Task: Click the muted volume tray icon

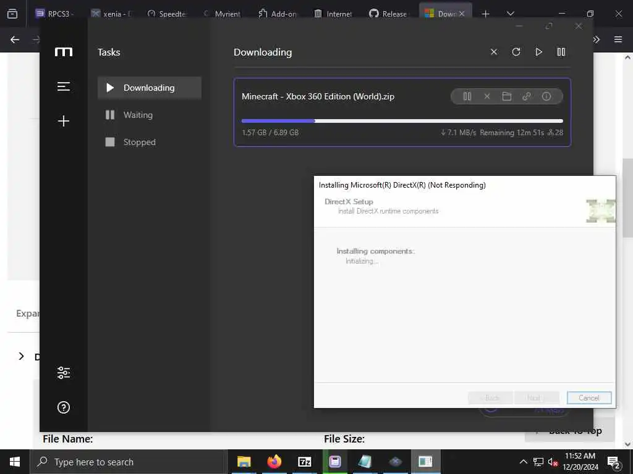Action: (553, 462)
